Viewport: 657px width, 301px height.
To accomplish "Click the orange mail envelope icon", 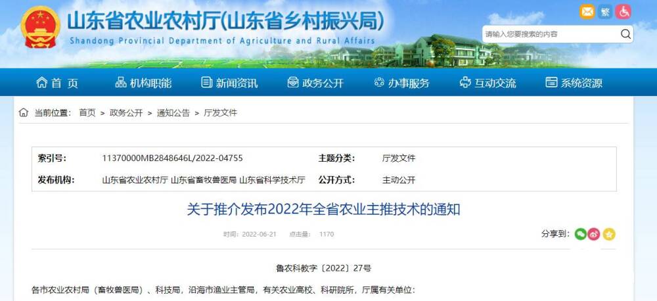I will 587,11.
